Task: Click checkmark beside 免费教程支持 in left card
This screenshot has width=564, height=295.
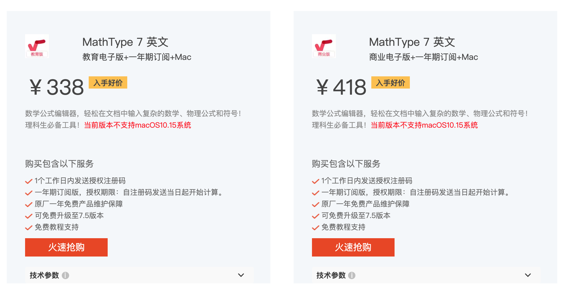Action: (29, 228)
